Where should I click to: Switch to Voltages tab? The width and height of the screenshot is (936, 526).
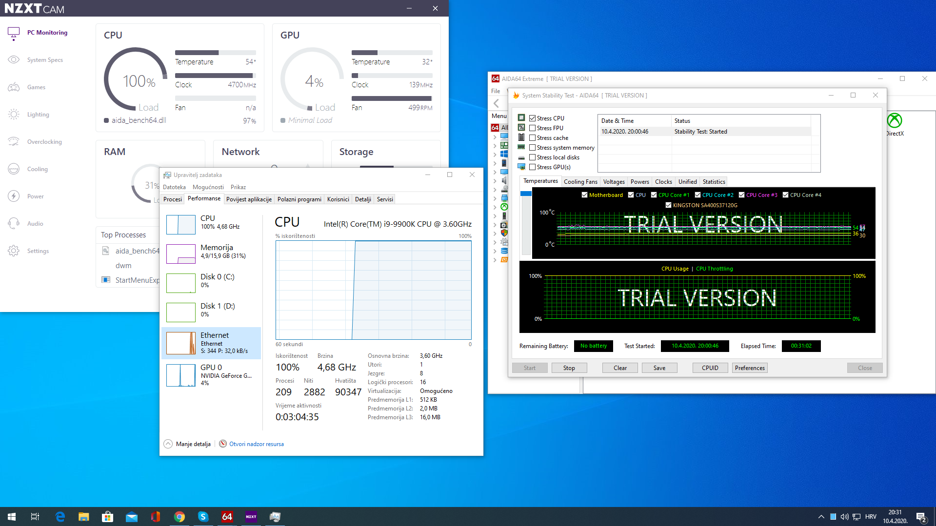(614, 182)
